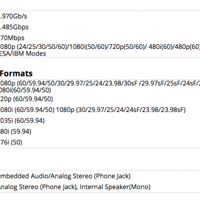Viewport: 200px width, 200px height.
Task: Select the 035i (60/59.94) format row
Action: (22, 120)
